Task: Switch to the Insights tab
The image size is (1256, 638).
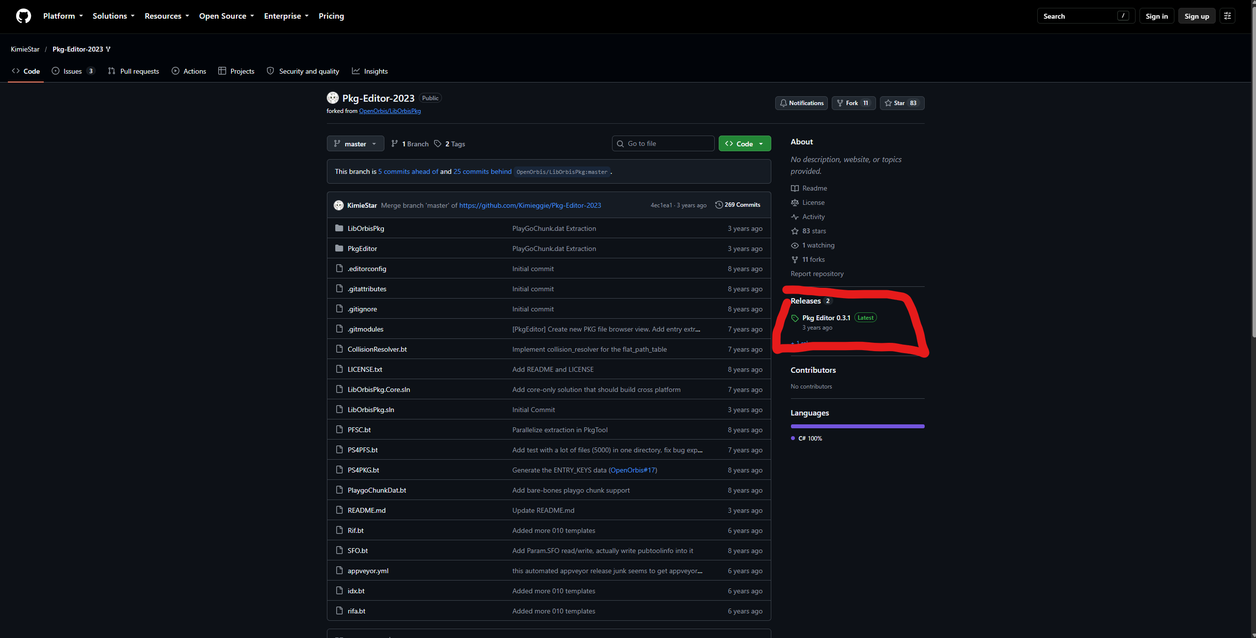Action: 370,71
